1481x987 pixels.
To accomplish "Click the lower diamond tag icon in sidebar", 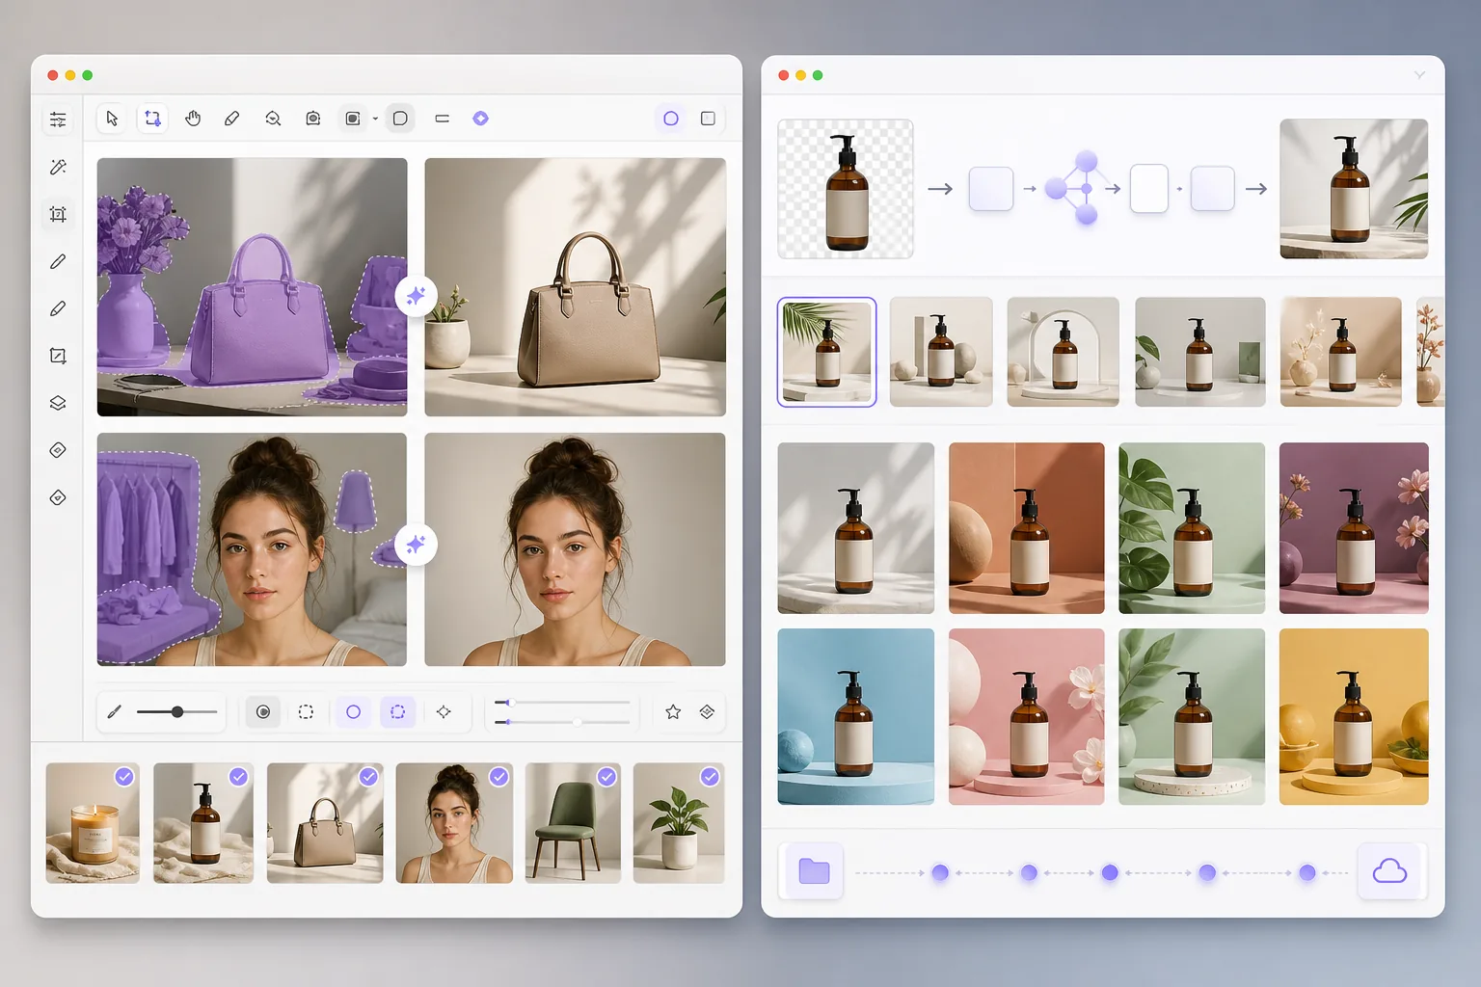I will point(58,497).
